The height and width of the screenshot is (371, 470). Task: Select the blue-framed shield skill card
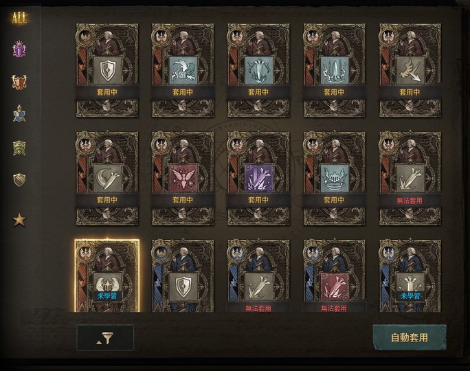tap(183, 276)
